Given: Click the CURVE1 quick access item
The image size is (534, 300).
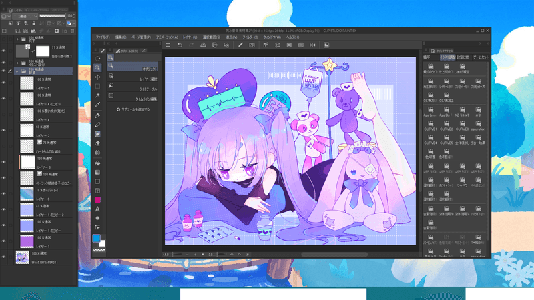Looking at the screenshot, I should [431, 125].
